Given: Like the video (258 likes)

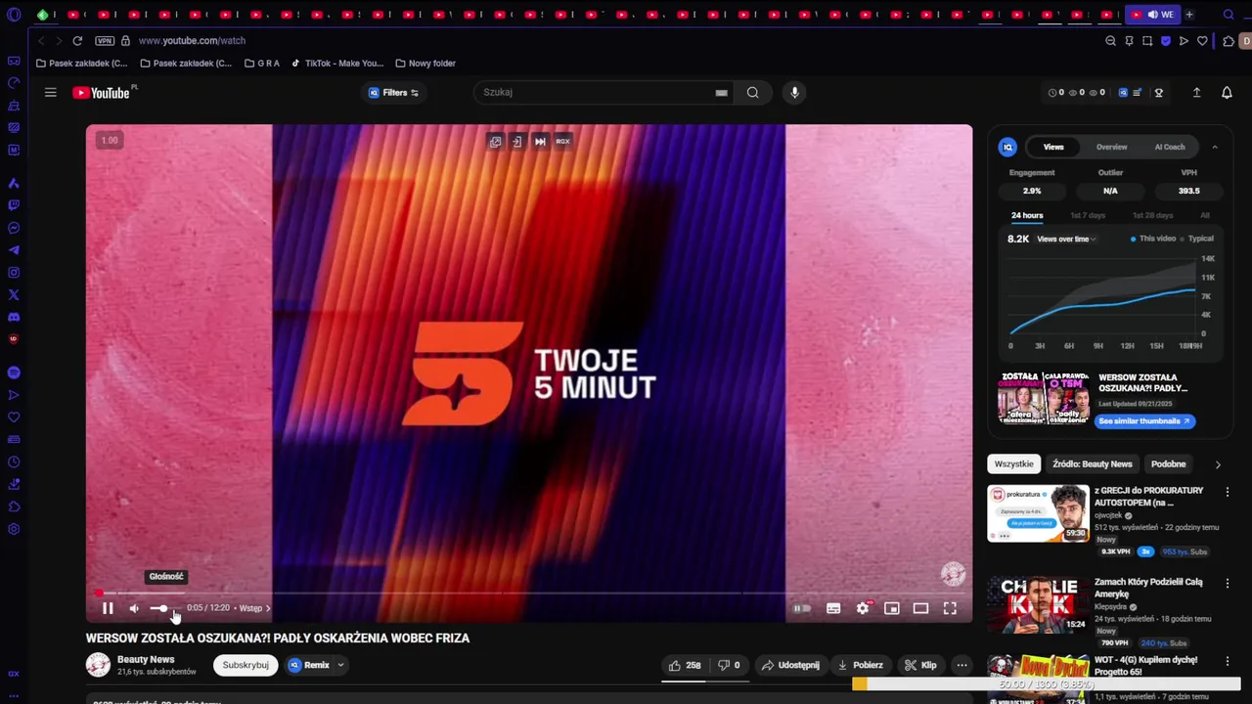Looking at the screenshot, I should click(x=685, y=665).
